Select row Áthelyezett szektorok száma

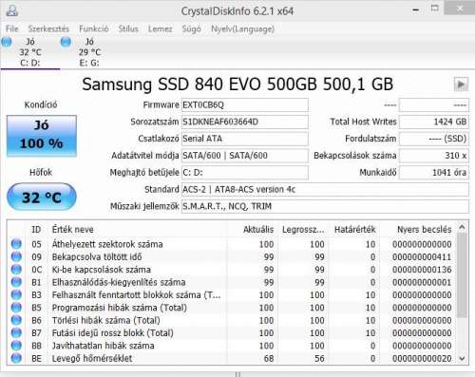tap(232, 244)
